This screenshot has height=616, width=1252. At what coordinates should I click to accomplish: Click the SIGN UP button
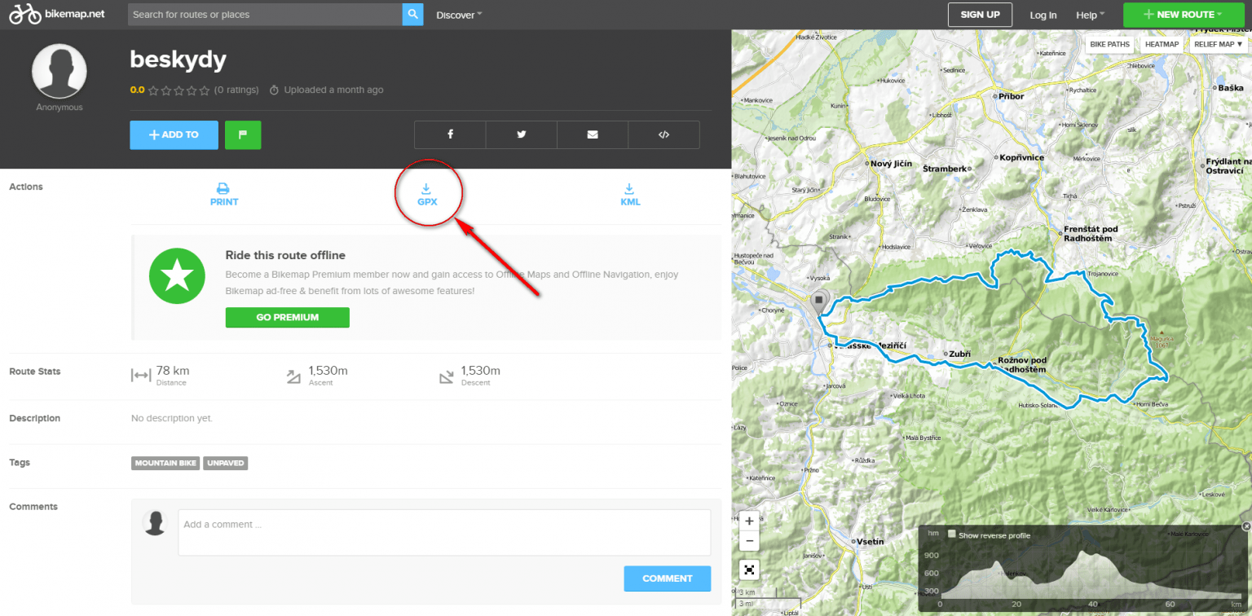pyautogui.click(x=980, y=15)
